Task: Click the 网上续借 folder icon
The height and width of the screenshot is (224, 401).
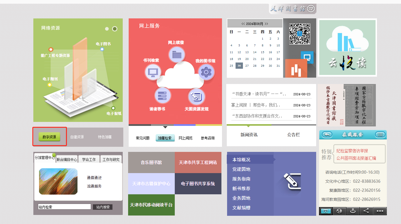Action: point(177,54)
